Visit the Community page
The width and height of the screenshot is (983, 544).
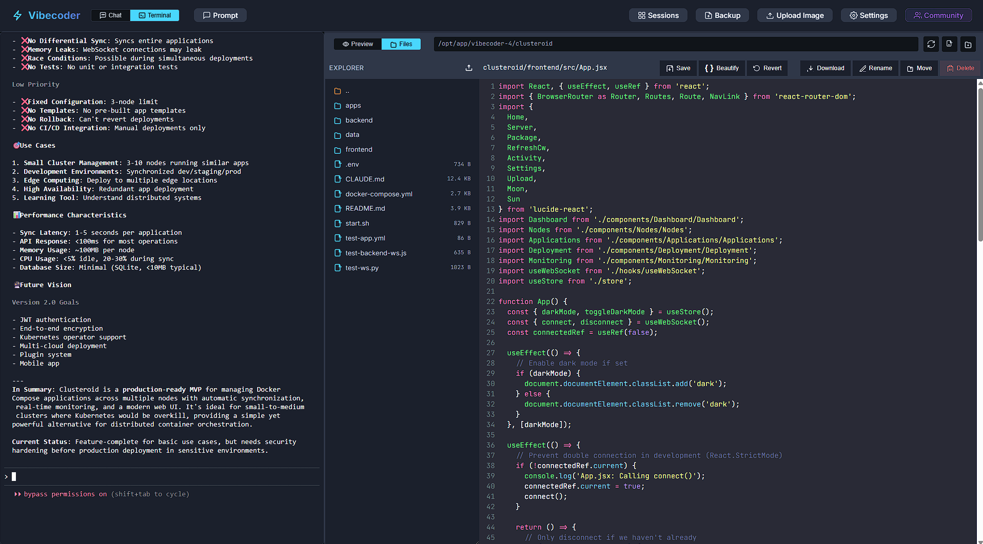click(x=938, y=15)
